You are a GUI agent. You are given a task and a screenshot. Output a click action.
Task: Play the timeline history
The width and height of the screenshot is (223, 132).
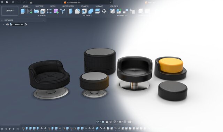pos(10,129)
